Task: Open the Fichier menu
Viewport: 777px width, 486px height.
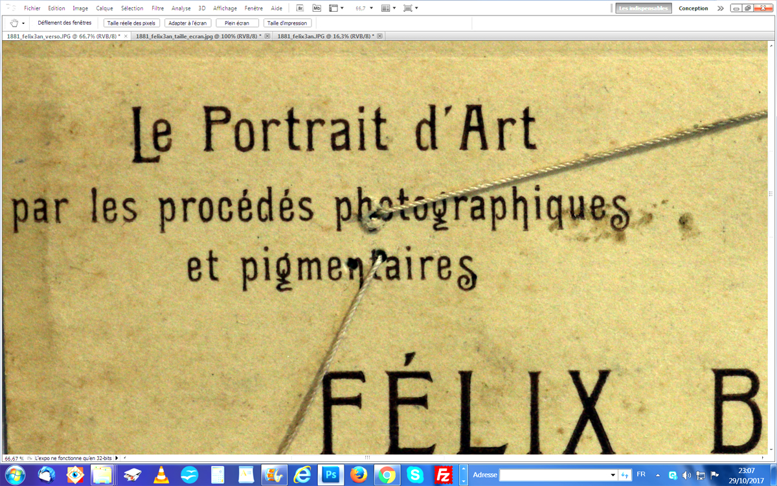Action: tap(32, 8)
